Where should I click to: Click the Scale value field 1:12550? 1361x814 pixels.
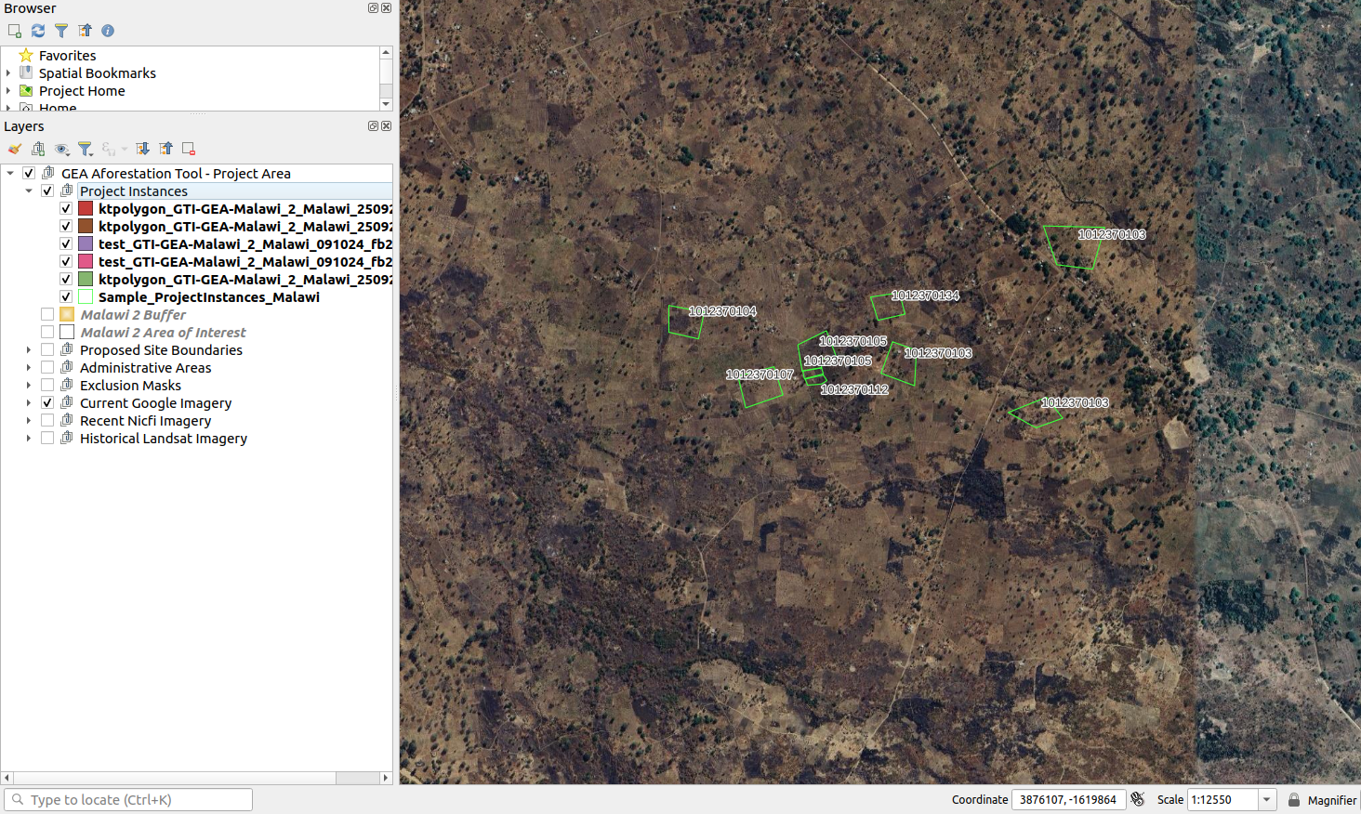[x=1222, y=799]
